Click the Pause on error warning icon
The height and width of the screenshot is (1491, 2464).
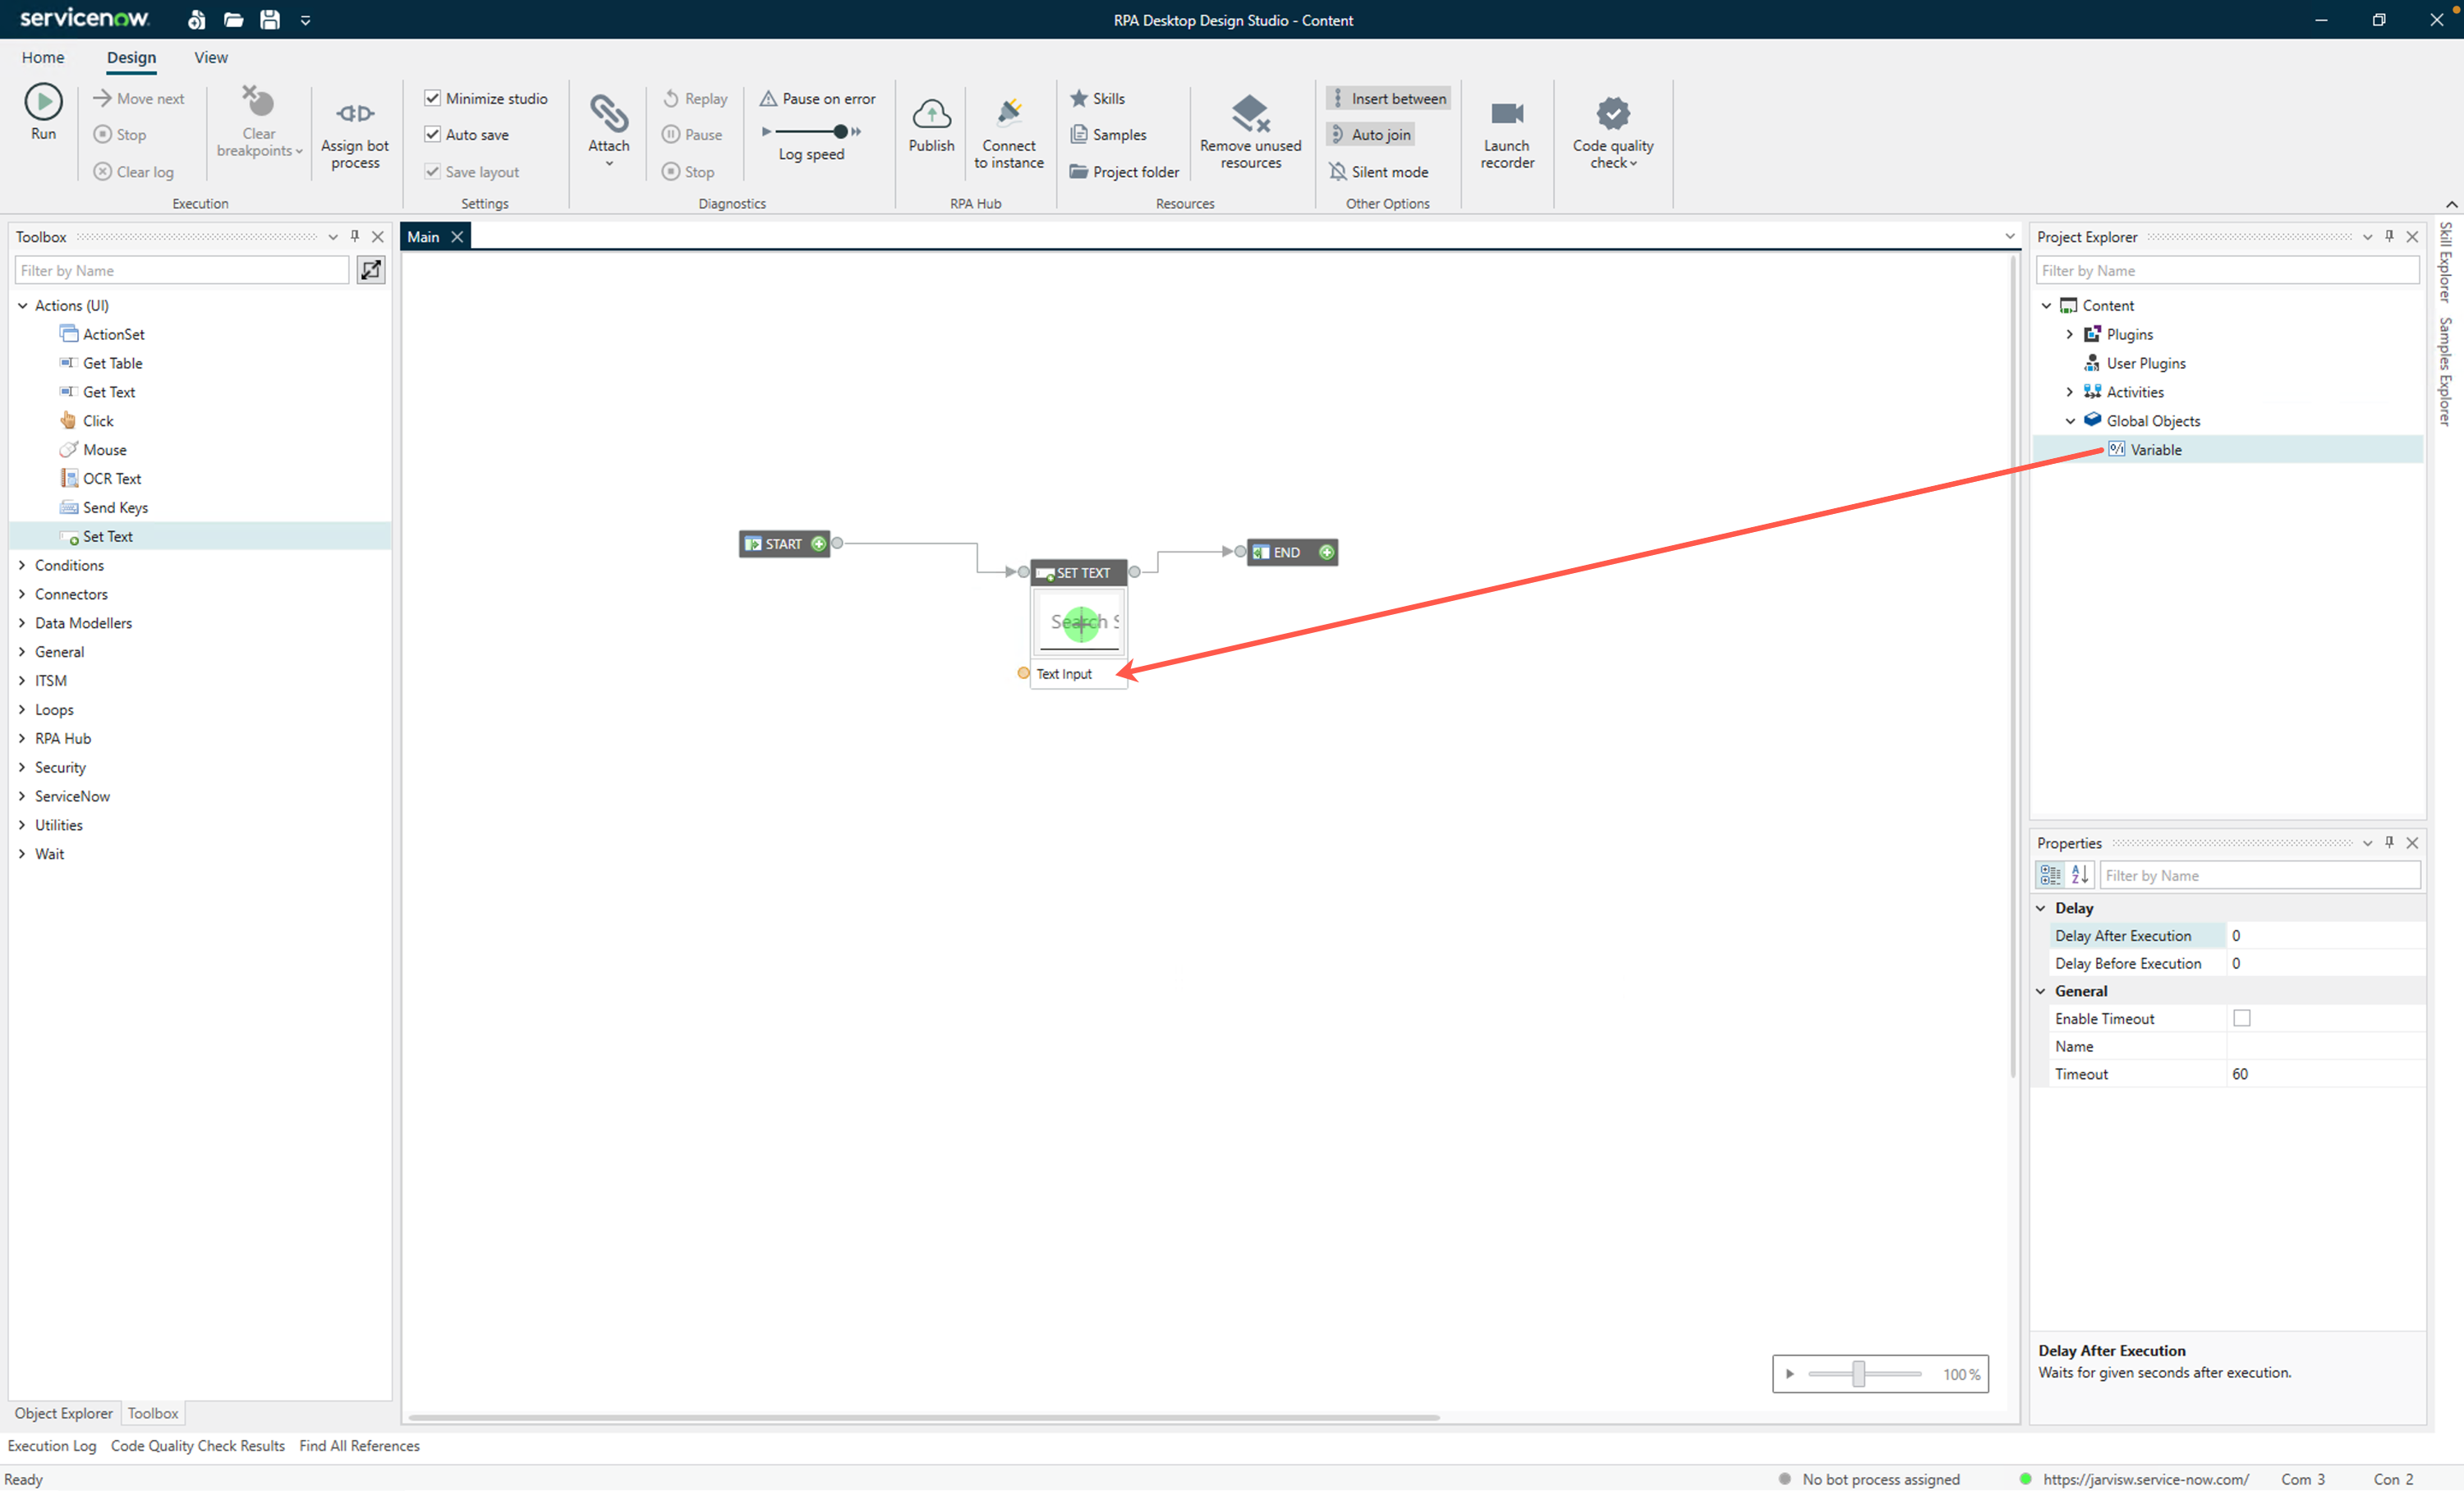(x=768, y=98)
